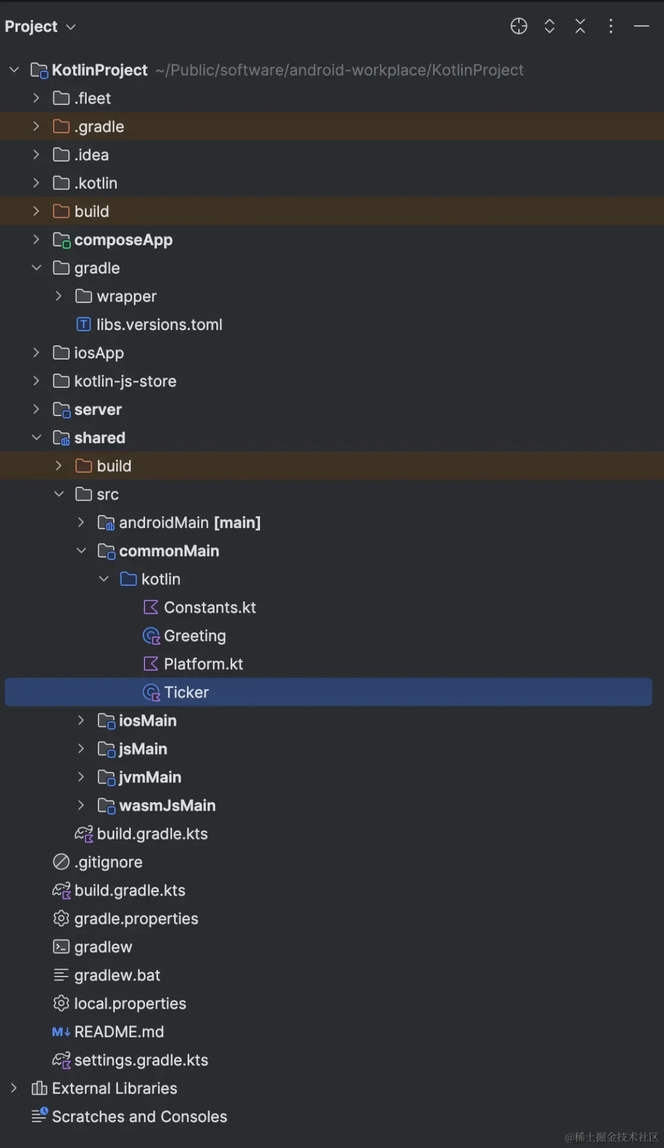Collapse the shared module folder

[x=36, y=438]
